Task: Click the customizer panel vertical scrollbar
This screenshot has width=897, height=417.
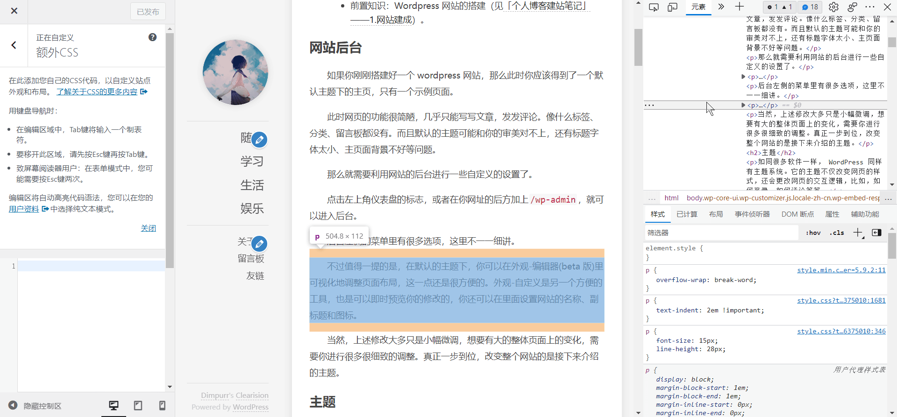Action: 170,149
